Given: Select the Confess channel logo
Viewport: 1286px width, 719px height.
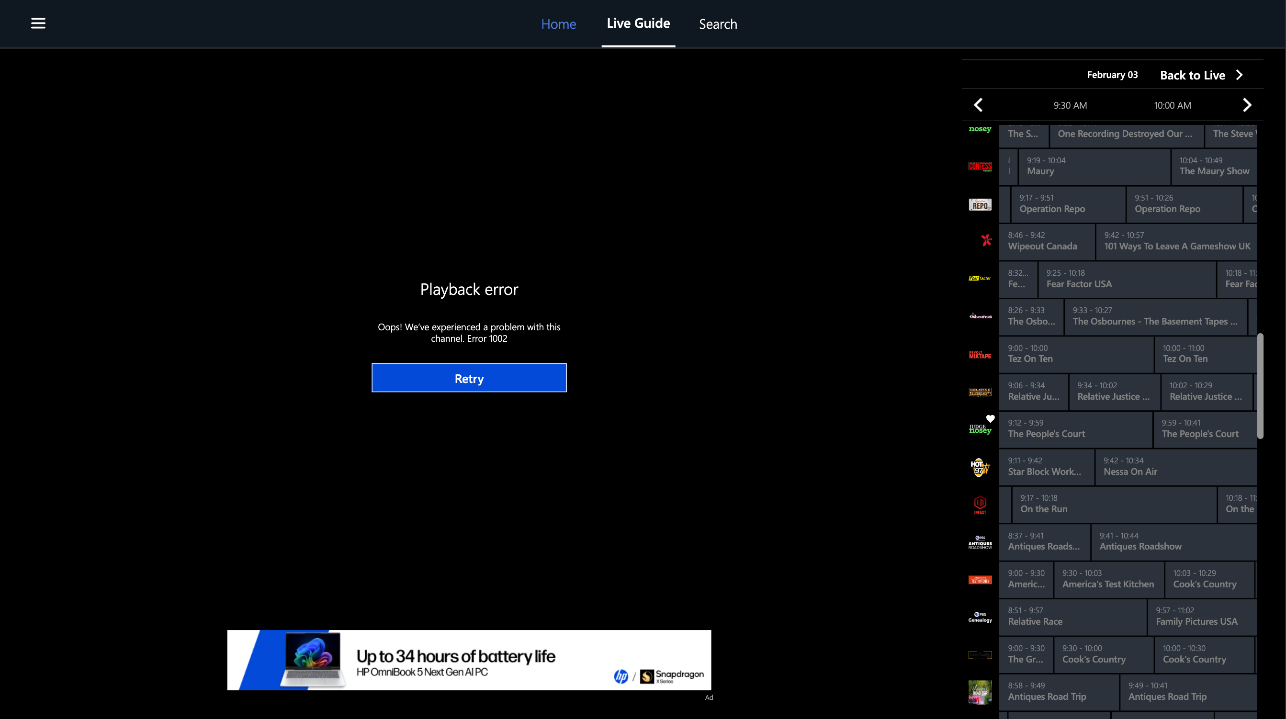Looking at the screenshot, I should point(980,166).
